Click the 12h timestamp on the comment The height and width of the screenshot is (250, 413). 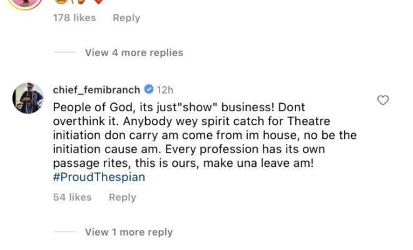click(165, 89)
